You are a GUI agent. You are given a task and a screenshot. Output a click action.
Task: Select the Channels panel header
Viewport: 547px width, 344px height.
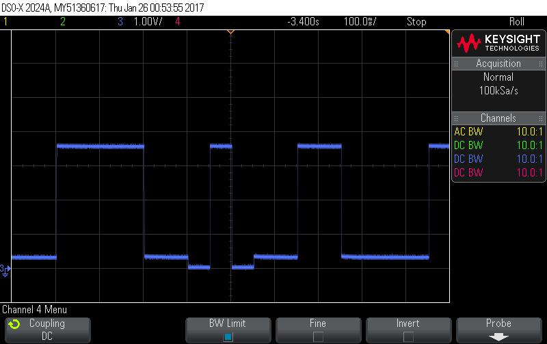(498, 118)
